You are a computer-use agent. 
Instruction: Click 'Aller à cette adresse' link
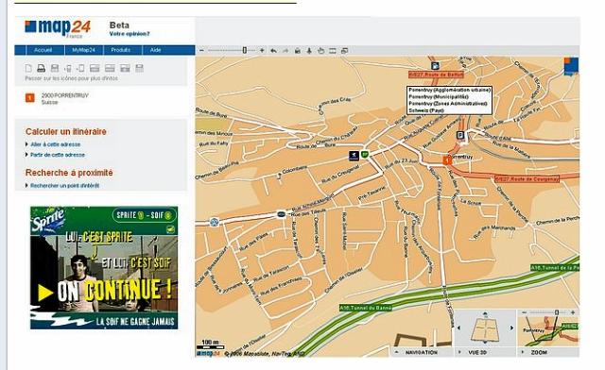56,144
